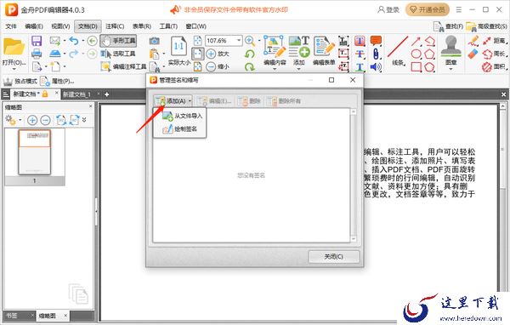Open a file with the folder icon
The height and width of the screenshot is (325, 510).
(x=14, y=48)
